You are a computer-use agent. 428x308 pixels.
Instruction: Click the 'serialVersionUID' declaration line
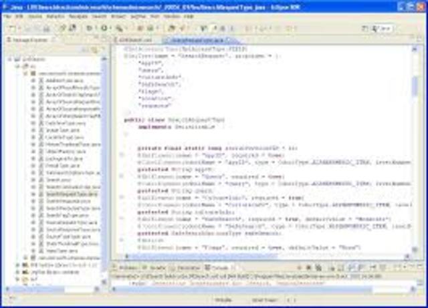217,148
